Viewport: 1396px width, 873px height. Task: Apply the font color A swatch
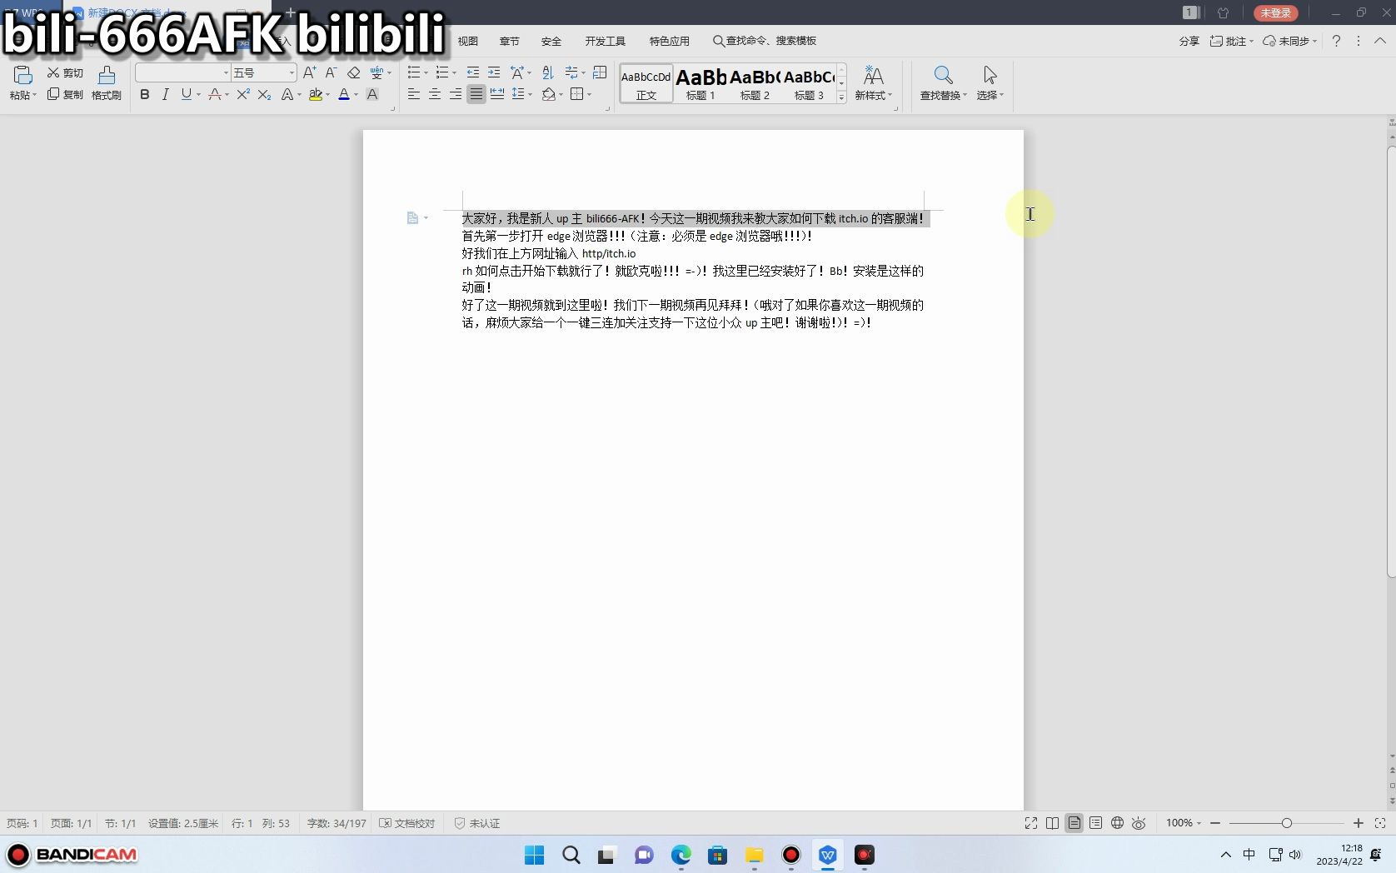pyautogui.click(x=344, y=95)
